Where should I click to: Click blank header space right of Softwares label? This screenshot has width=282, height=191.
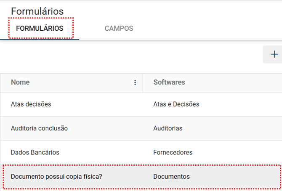231,82
